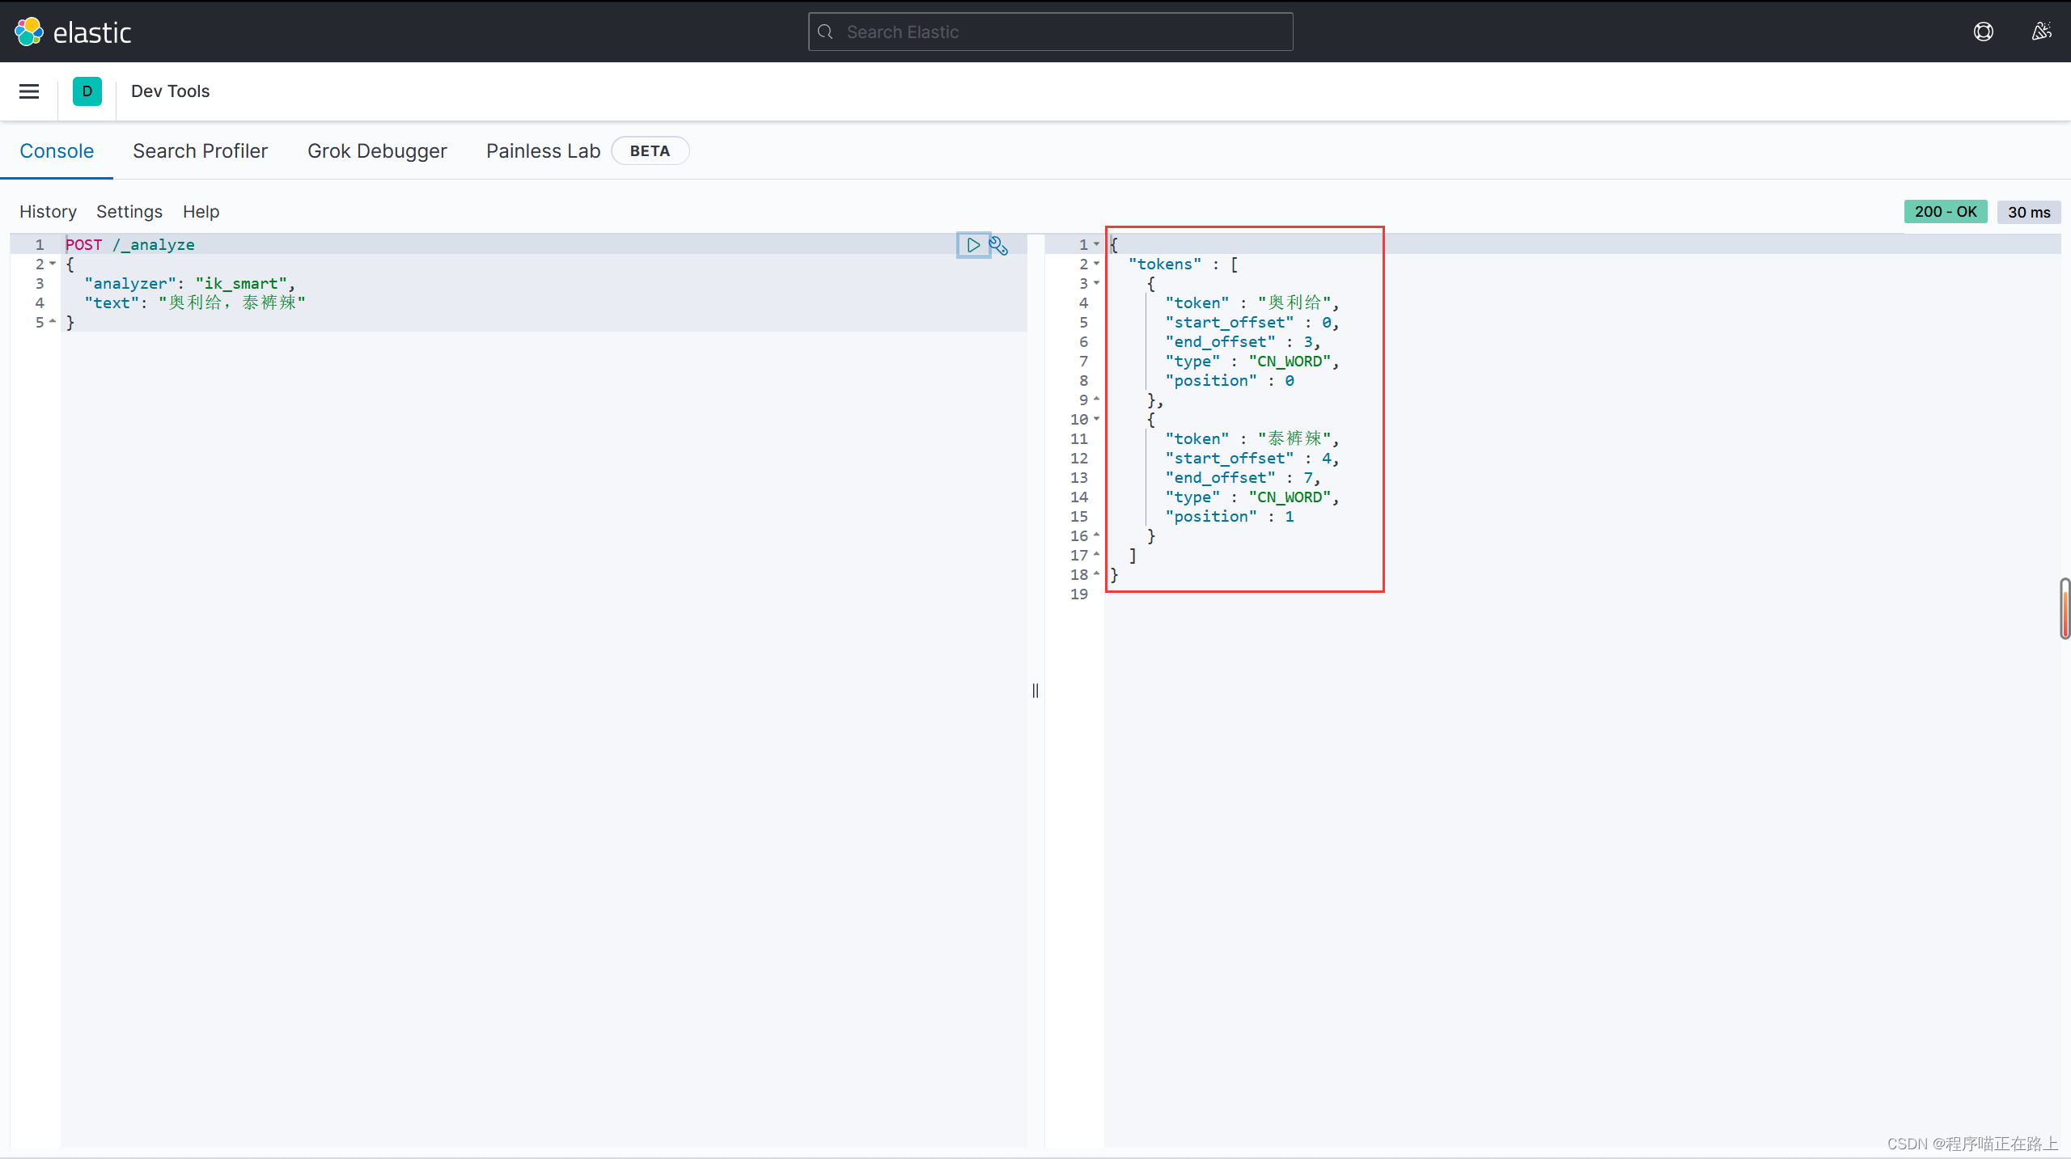Click the panel resize divider handle

click(x=1035, y=691)
